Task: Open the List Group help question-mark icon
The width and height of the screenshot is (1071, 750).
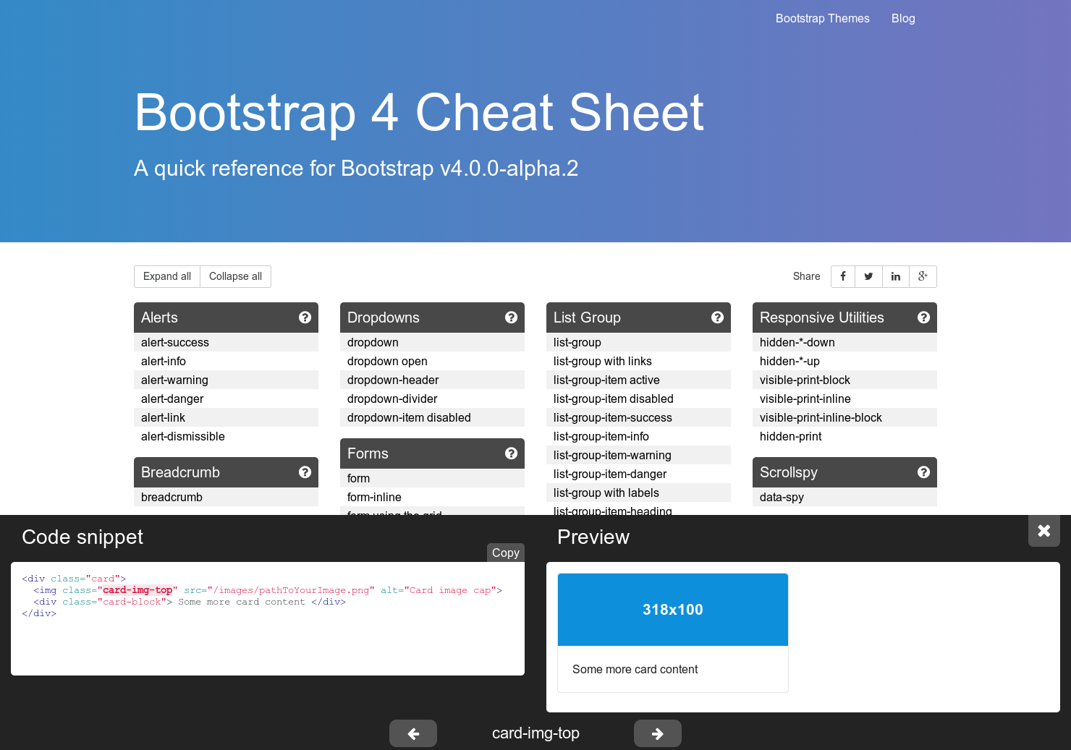Action: 717,318
